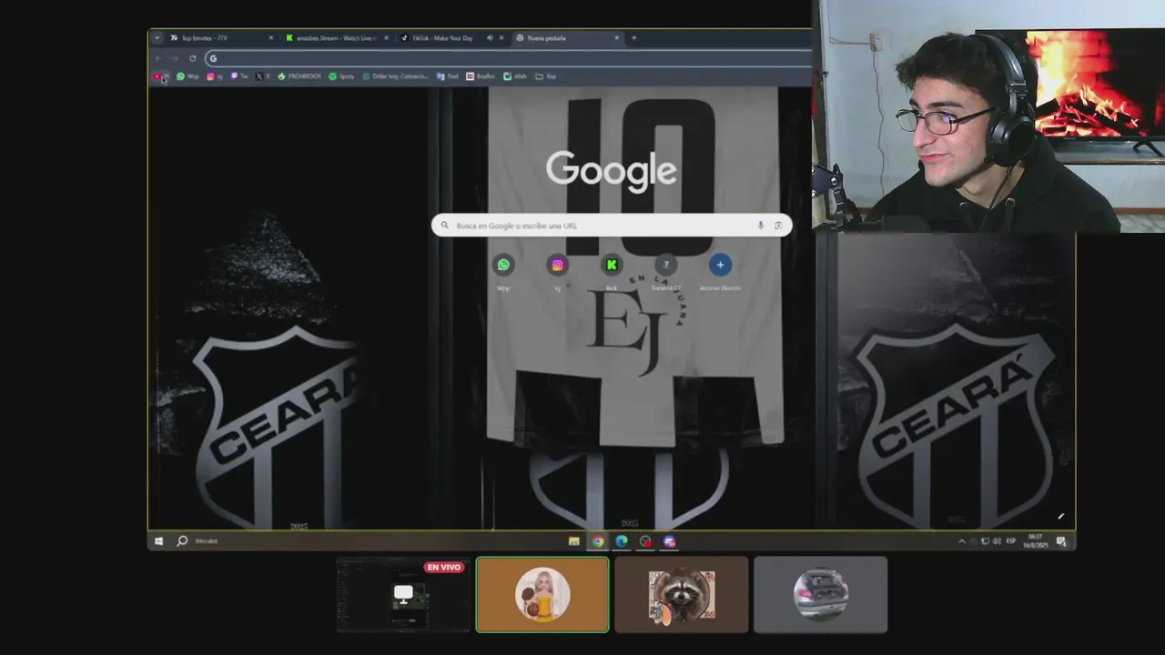Open the 'Dólar hoy, Cotizació...' bookmark

[x=395, y=76]
